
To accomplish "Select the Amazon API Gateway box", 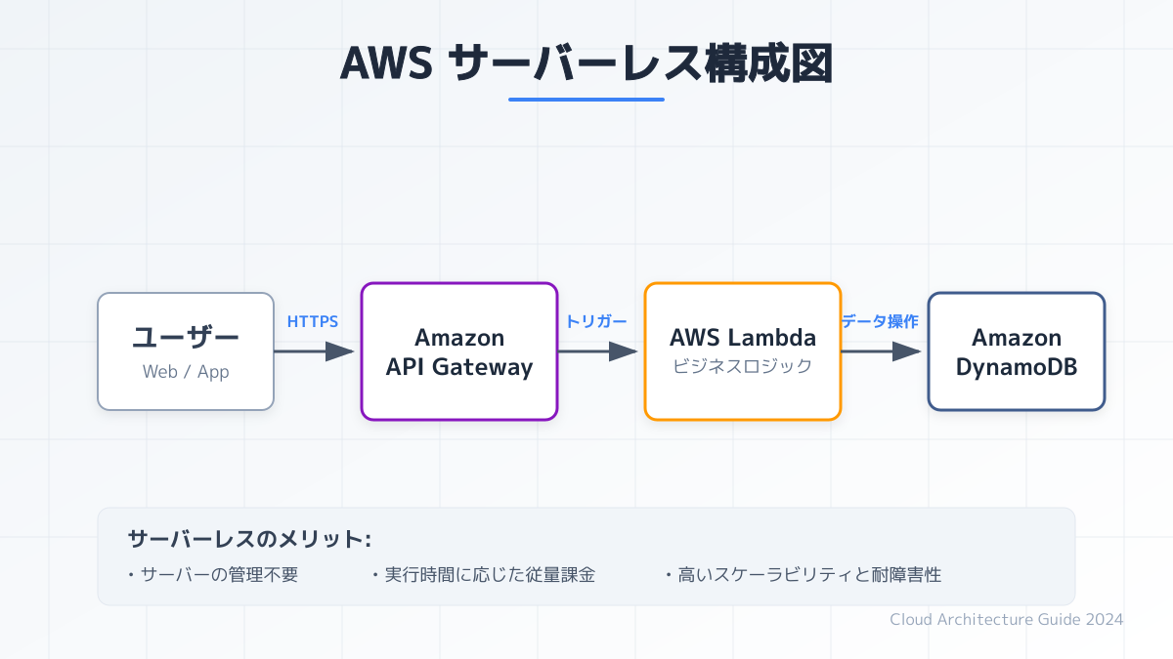I will coord(459,351).
